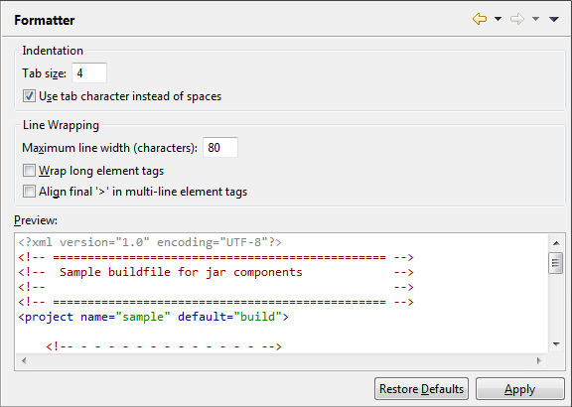572x407 pixels.
Task: Click the Maximum line width field
Action: pyautogui.click(x=220, y=147)
